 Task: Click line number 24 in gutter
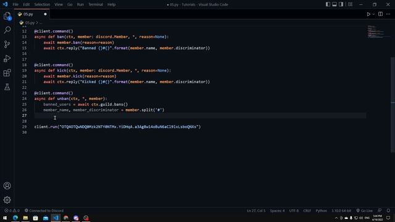(24, 99)
